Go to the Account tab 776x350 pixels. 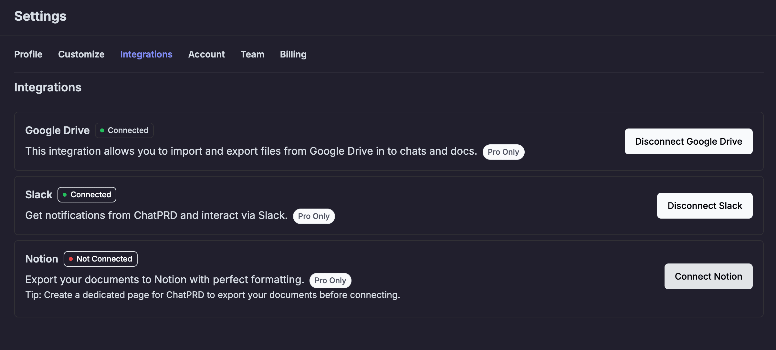pyautogui.click(x=206, y=54)
